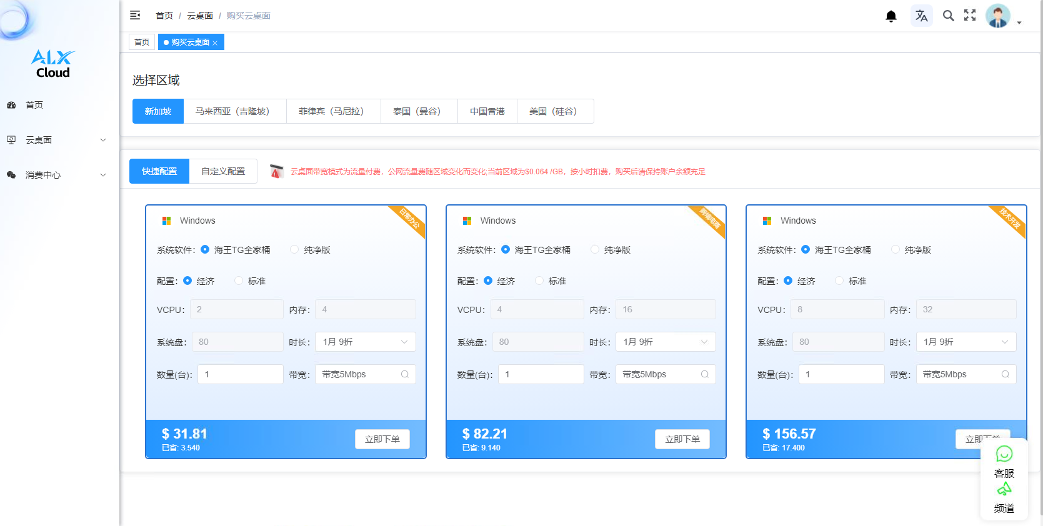Viewport: 1043px width, 526px height.
Task: Select 标准 configuration in the second card
Action: pos(539,281)
